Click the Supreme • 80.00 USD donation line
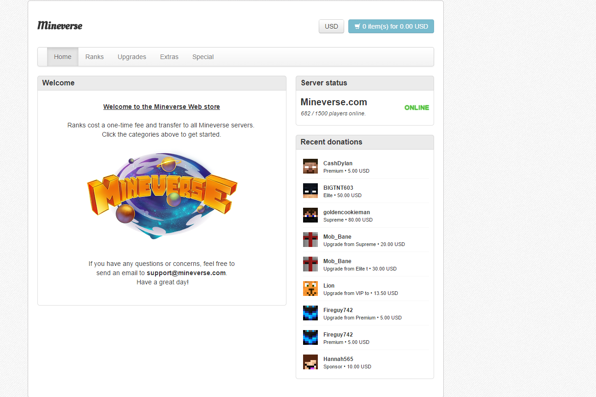 (348, 220)
